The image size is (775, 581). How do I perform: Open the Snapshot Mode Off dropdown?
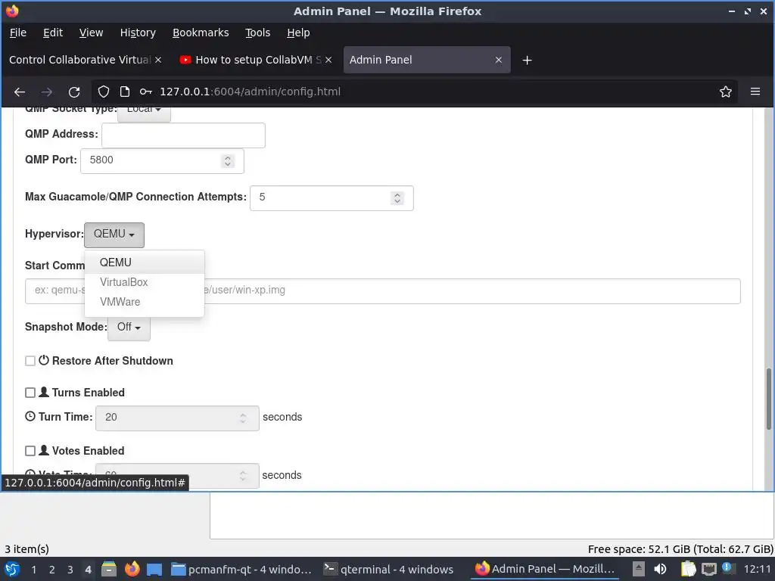point(129,328)
